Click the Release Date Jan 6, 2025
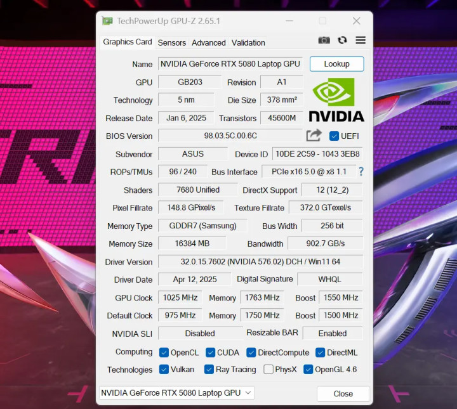The width and height of the screenshot is (457, 409). 186,118
